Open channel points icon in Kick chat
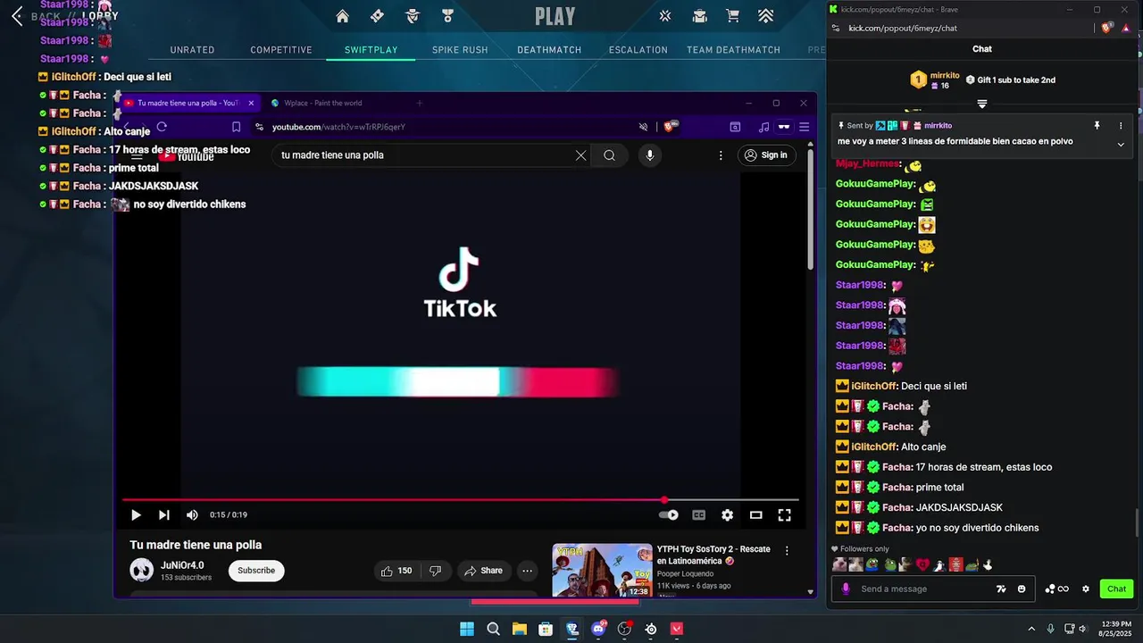This screenshot has height=643, width=1143. 1057,589
